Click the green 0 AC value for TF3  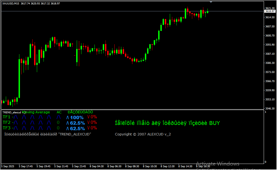[x=58, y=128]
